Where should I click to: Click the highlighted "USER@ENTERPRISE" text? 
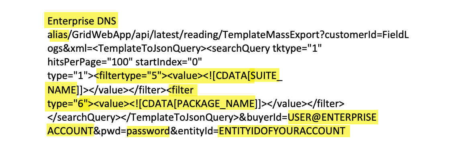332,118
